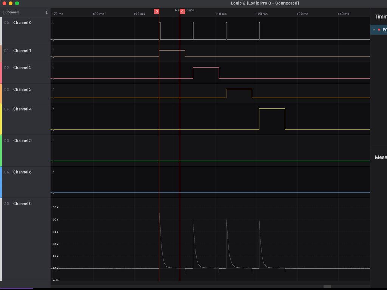Select Channel 2 label in sidebar

coord(22,68)
